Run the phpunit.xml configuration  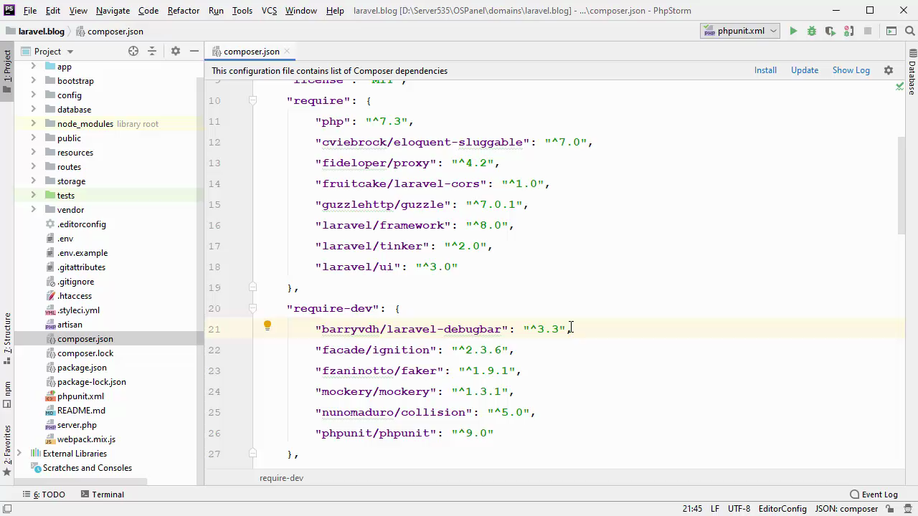(793, 31)
